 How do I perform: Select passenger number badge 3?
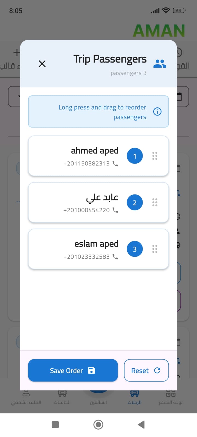(135, 249)
